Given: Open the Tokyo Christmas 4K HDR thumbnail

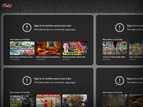Looking at the screenshot, I should [x=136, y=48].
